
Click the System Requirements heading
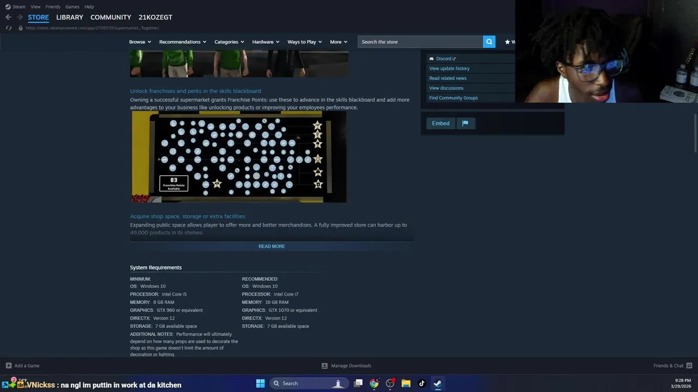(155, 267)
